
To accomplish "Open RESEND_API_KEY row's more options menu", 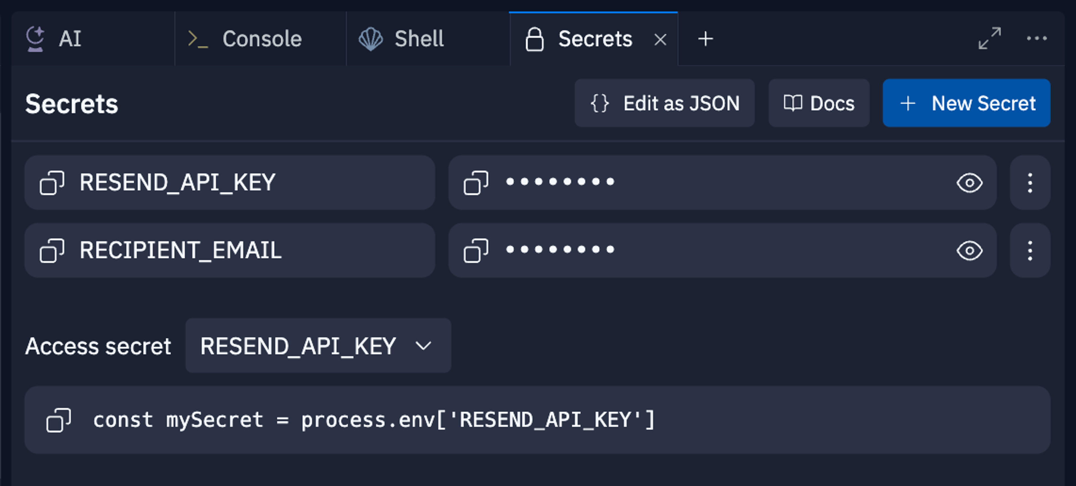I will [x=1030, y=183].
